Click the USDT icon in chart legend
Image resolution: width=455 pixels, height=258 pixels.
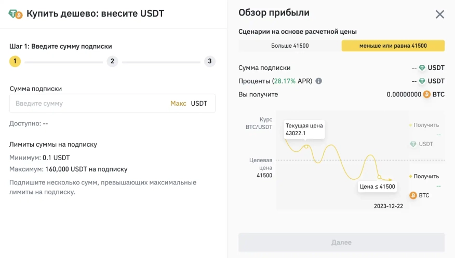tap(413, 144)
